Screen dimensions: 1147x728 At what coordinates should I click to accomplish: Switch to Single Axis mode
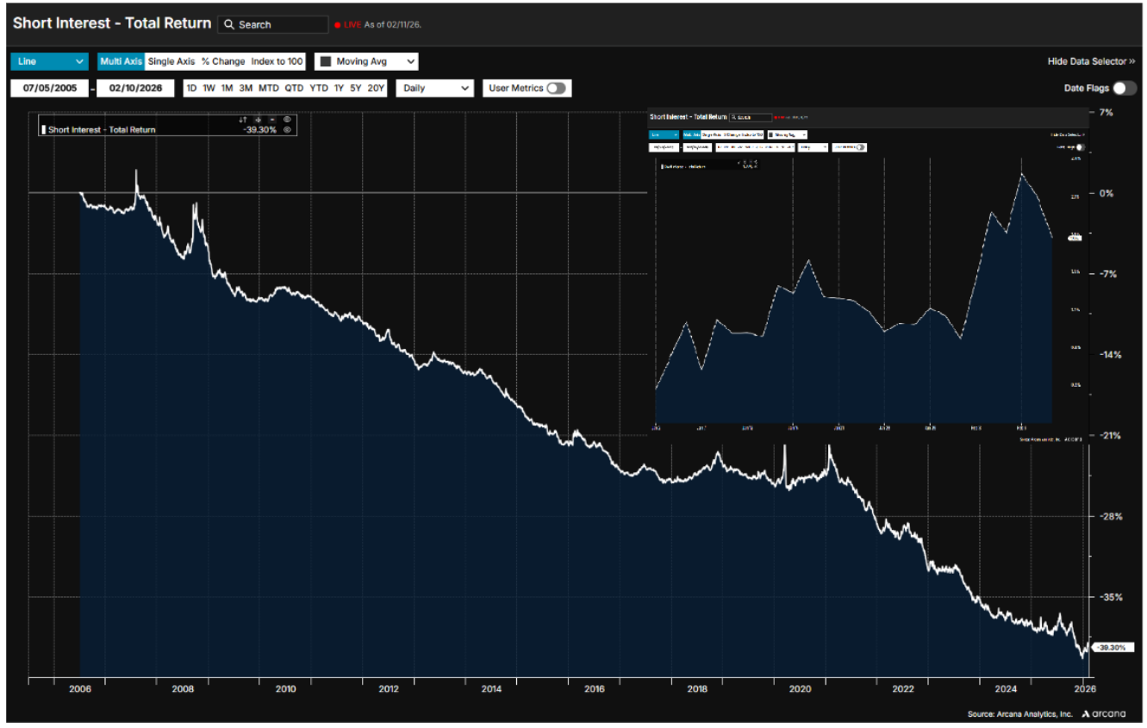point(171,61)
